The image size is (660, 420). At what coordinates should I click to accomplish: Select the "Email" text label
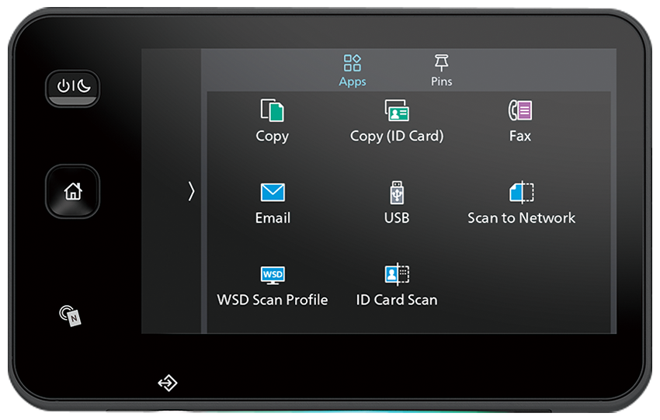[x=273, y=218]
